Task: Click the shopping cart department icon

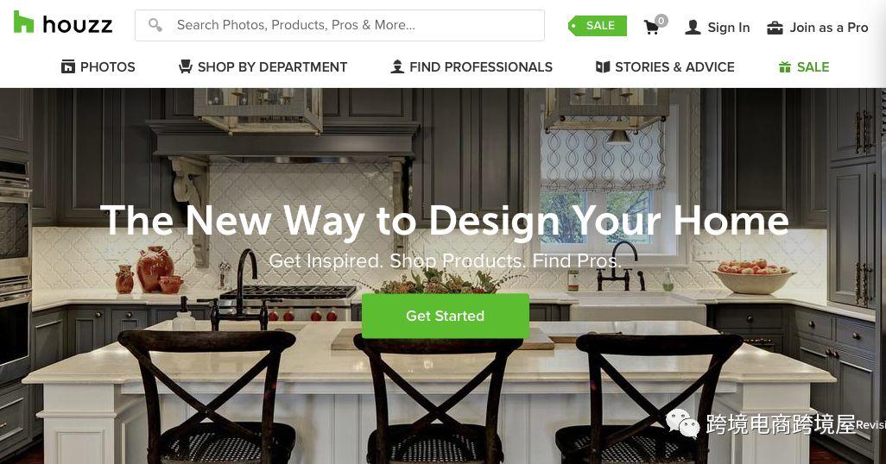Action: coord(186,66)
